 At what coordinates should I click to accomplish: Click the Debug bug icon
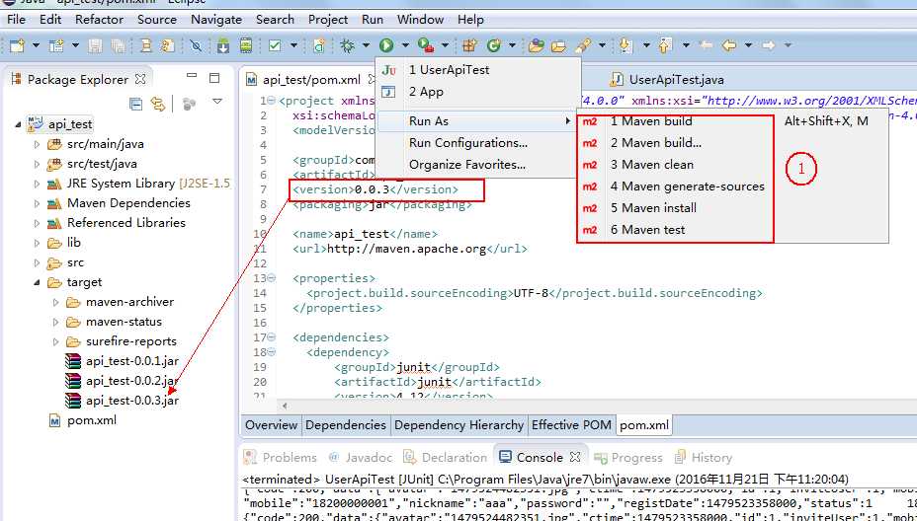click(348, 45)
